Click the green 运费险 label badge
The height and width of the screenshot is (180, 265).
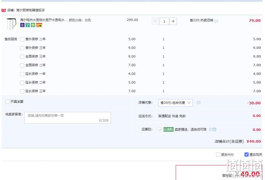click(169, 130)
